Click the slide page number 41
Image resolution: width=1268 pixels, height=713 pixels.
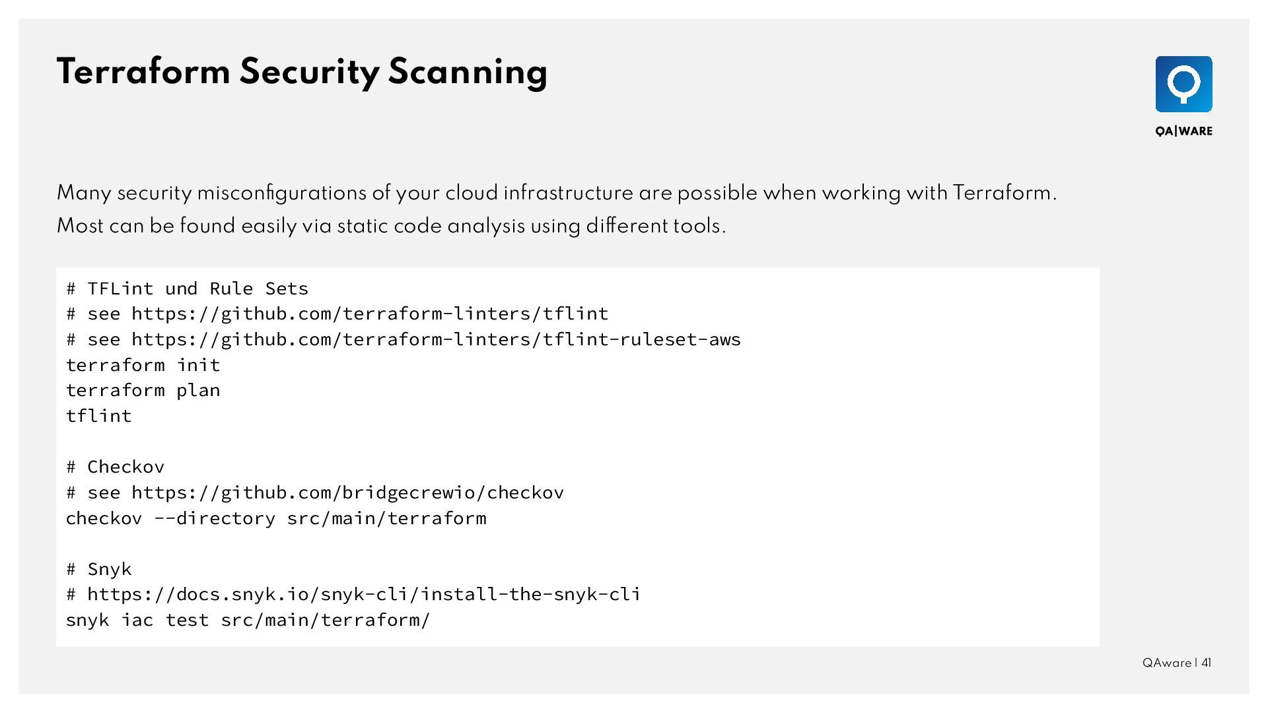point(1206,663)
